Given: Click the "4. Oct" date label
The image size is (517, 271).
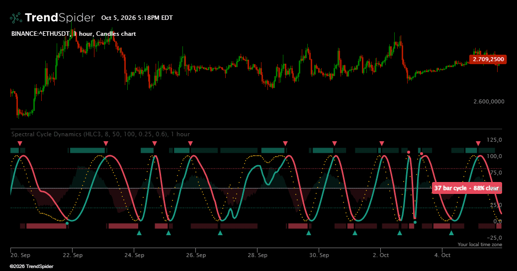Looking at the screenshot, I should click(442, 255).
